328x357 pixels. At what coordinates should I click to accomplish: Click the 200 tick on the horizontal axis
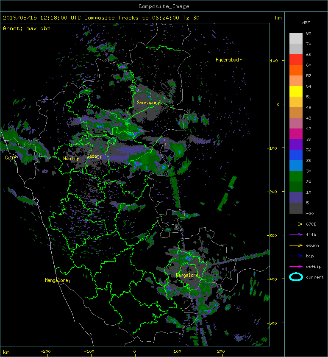[221, 351]
